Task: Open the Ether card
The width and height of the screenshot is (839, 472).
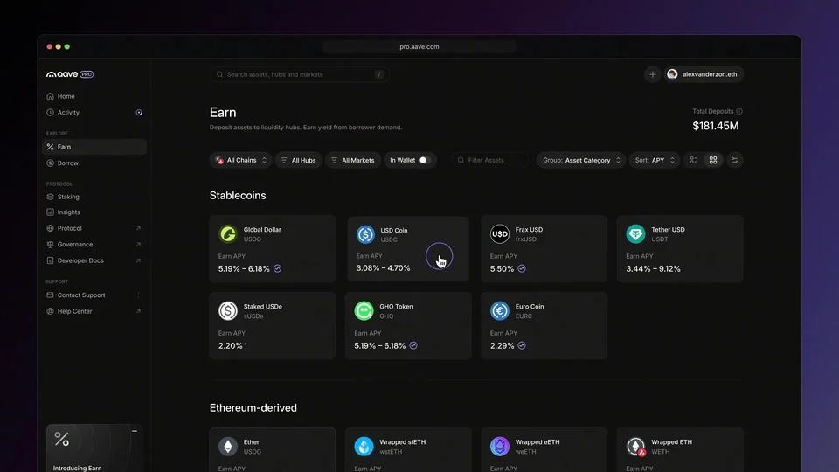Action: [x=273, y=449]
